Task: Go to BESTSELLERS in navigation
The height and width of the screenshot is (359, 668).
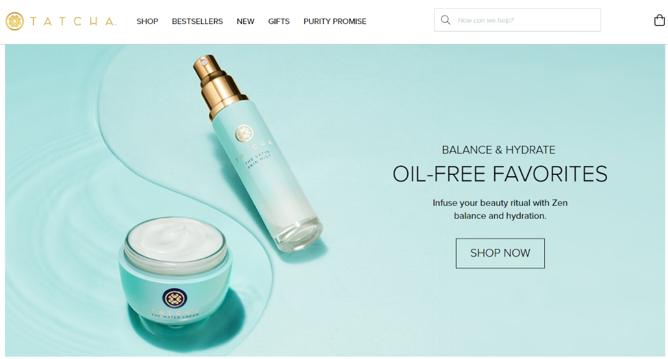Action: point(197,21)
